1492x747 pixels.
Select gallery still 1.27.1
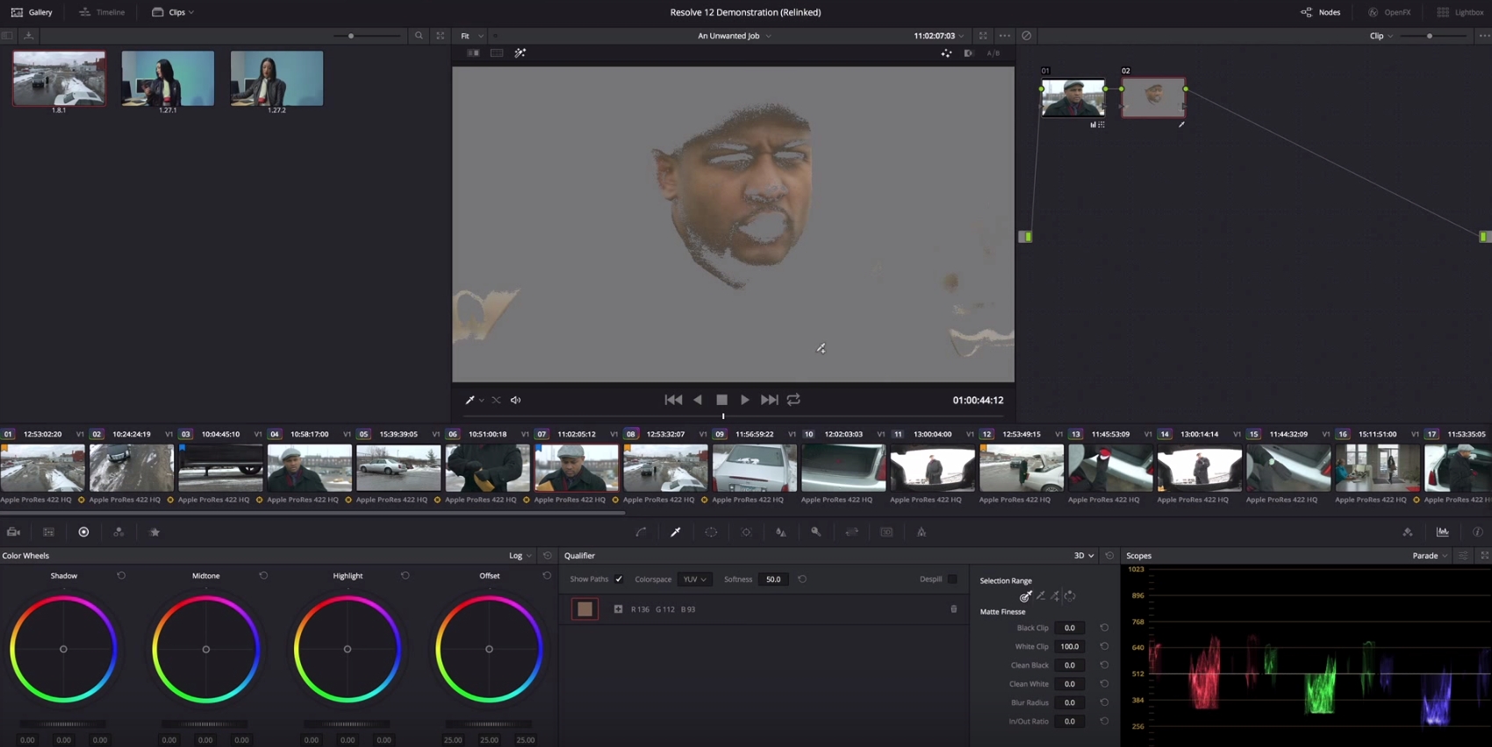(168, 79)
